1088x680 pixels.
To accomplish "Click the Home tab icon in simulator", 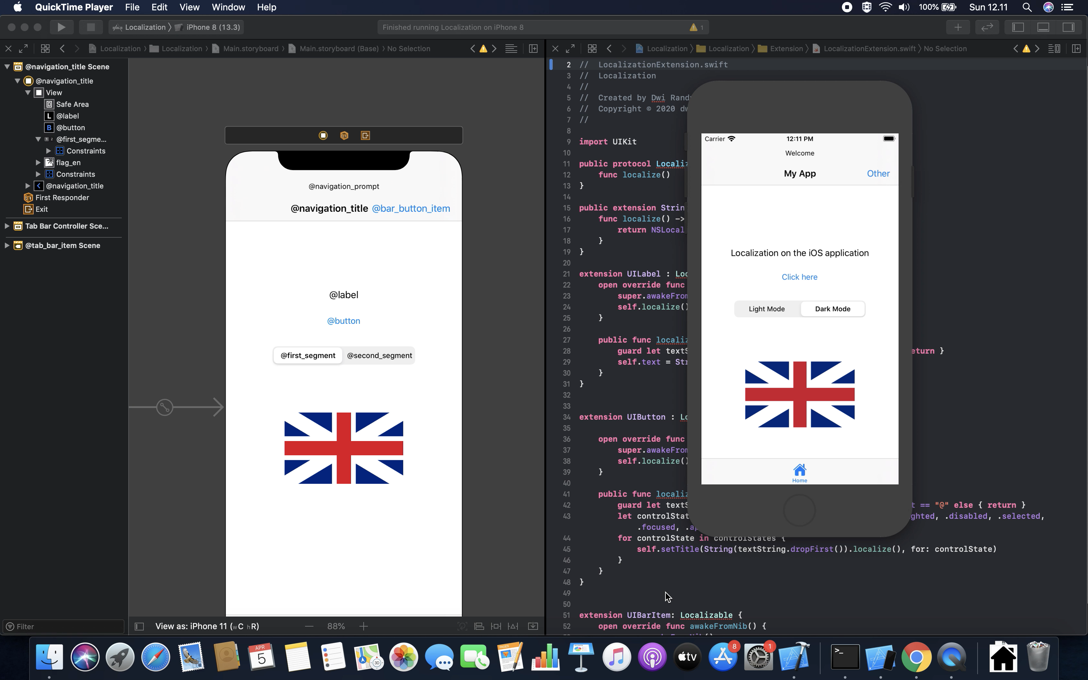I will (799, 470).
